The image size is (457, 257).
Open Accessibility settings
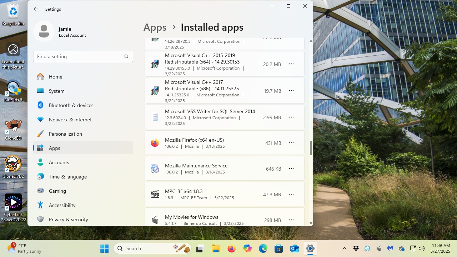(x=83, y=205)
